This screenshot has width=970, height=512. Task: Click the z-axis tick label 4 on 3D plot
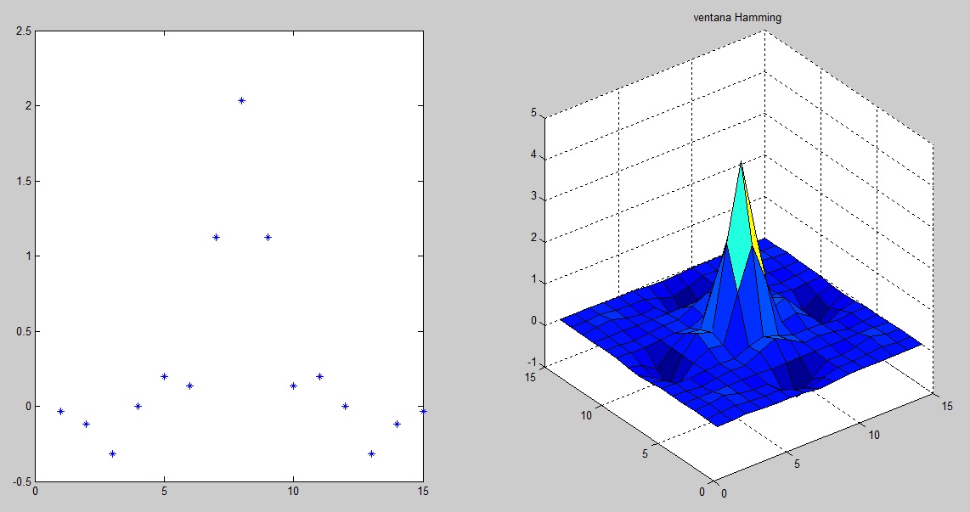pyautogui.click(x=533, y=155)
